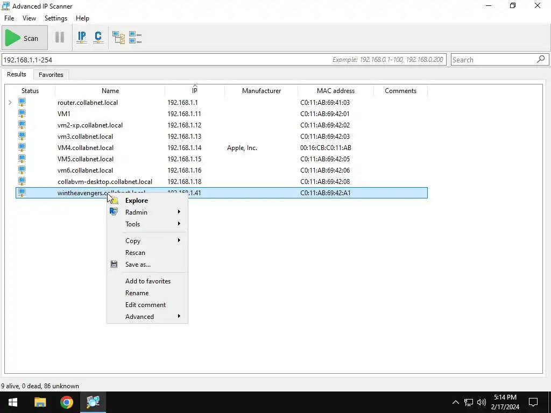Open File Explorer from taskbar
551x413 pixels.
point(40,402)
